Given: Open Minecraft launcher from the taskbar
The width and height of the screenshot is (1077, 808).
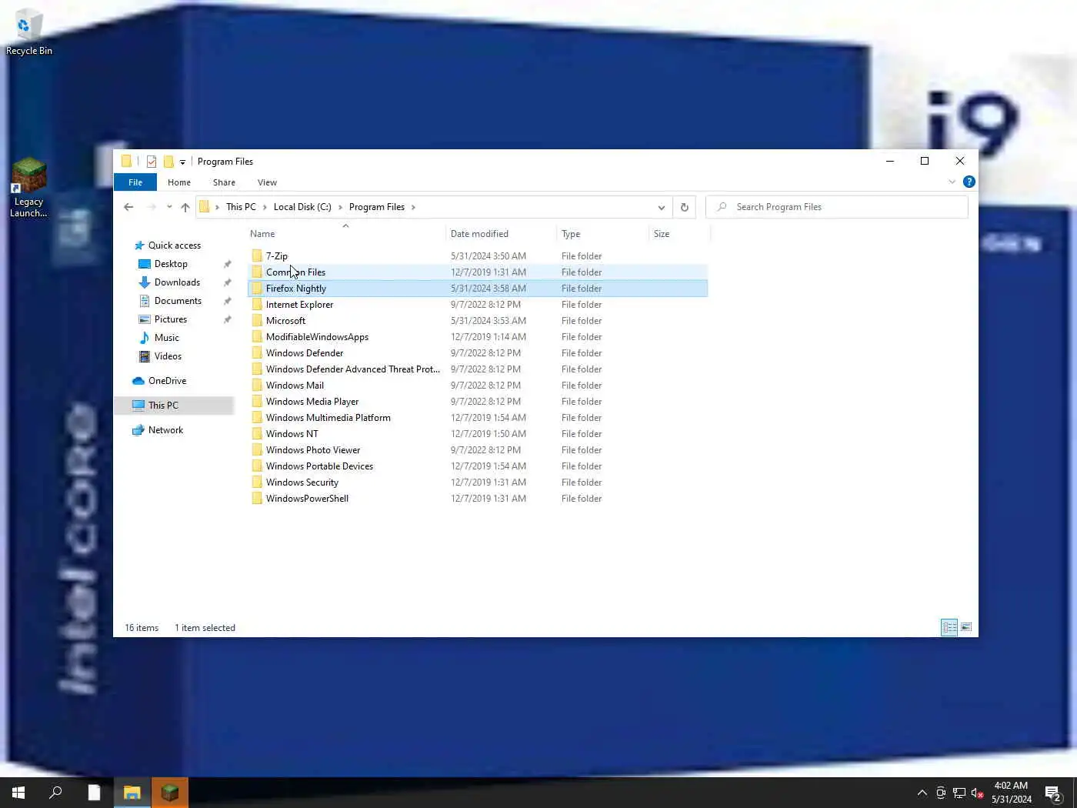Looking at the screenshot, I should tap(170, 793).
